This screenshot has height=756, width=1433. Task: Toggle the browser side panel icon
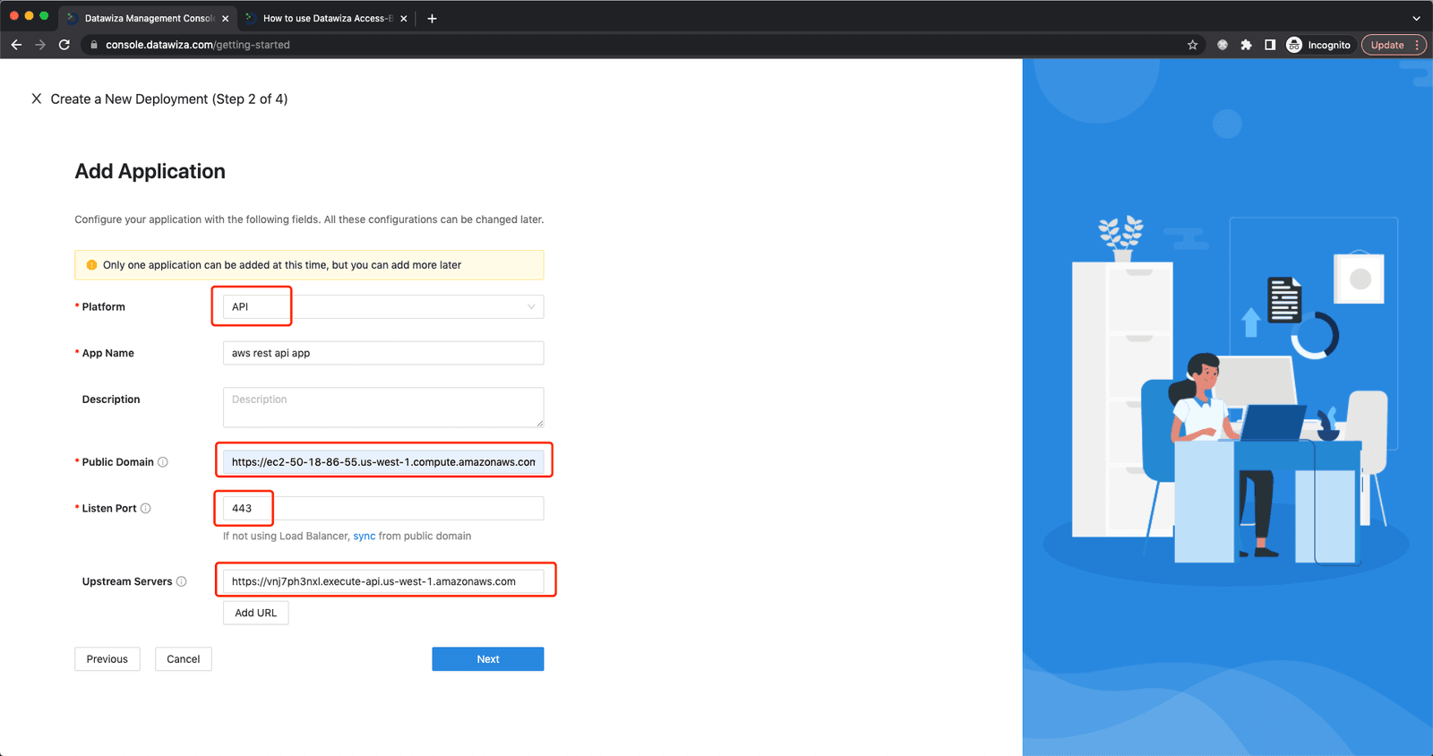tap(1270, 45)
